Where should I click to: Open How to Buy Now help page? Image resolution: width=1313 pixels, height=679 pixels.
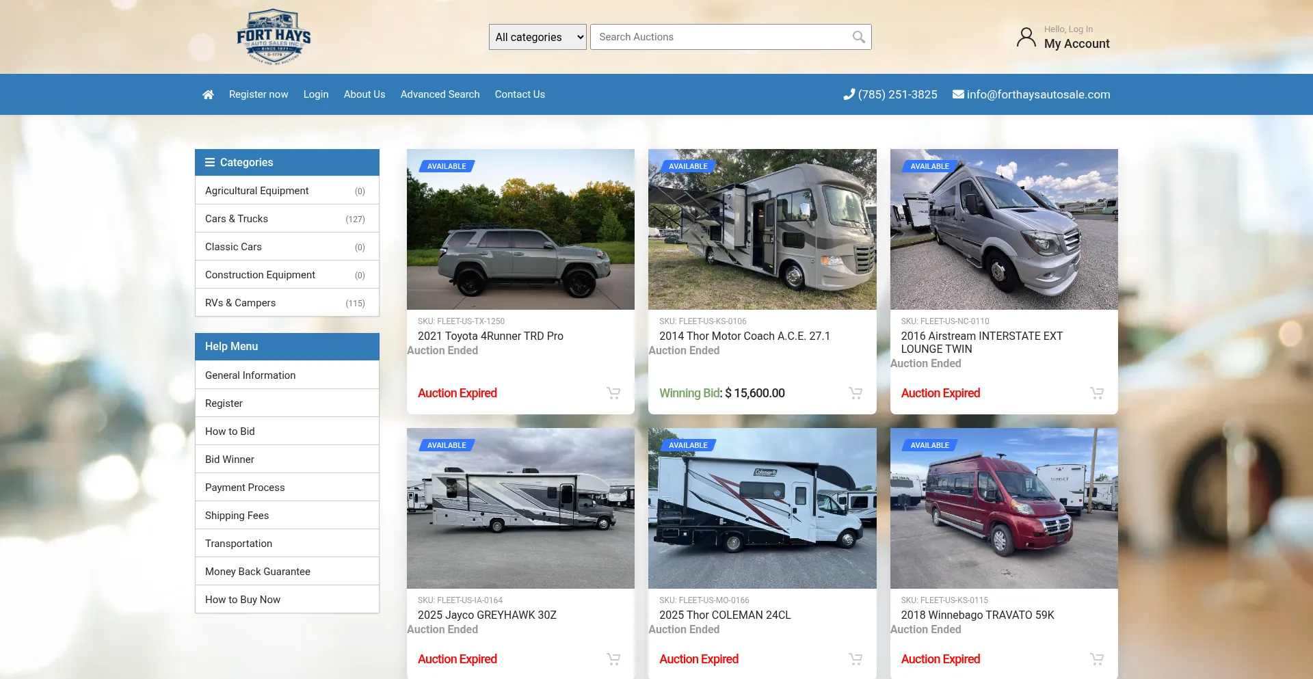287,600
